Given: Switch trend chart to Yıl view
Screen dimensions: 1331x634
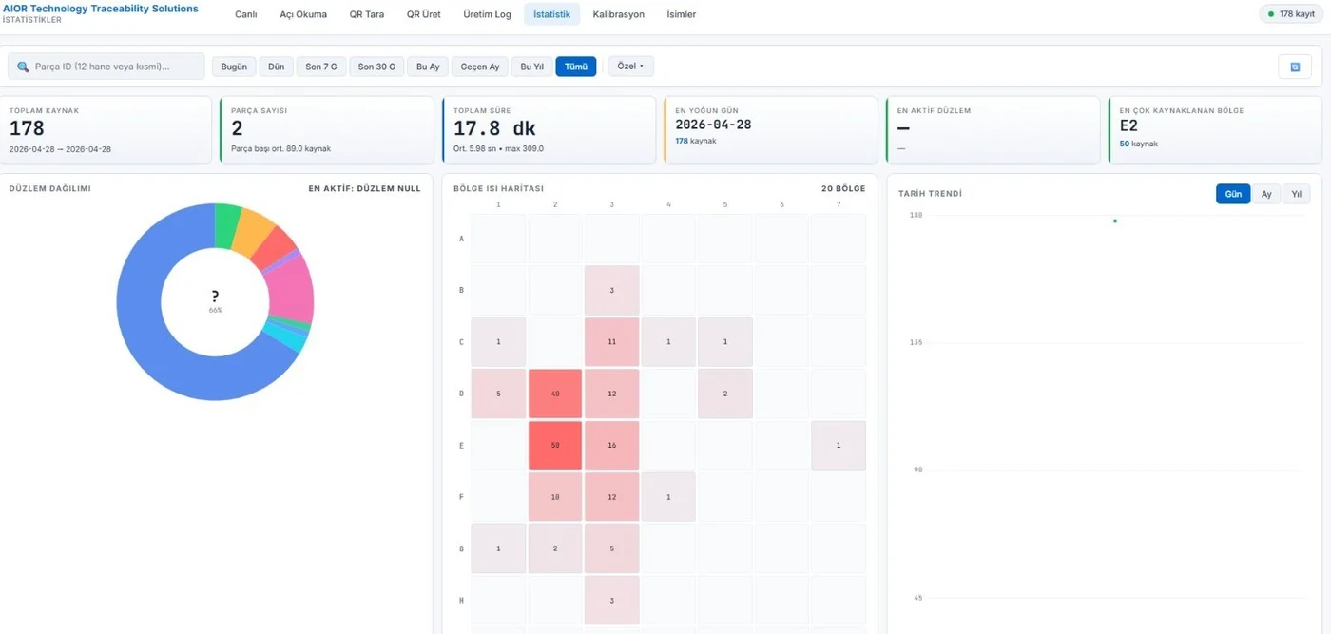Looking at the screenshot, I should click(1296, 194).
